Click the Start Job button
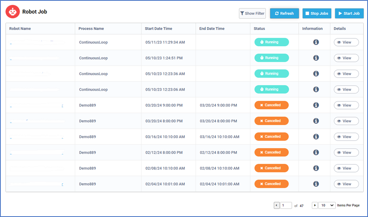Screen dimensions: 368x217 pyautogui.click(x=349, y=13)
